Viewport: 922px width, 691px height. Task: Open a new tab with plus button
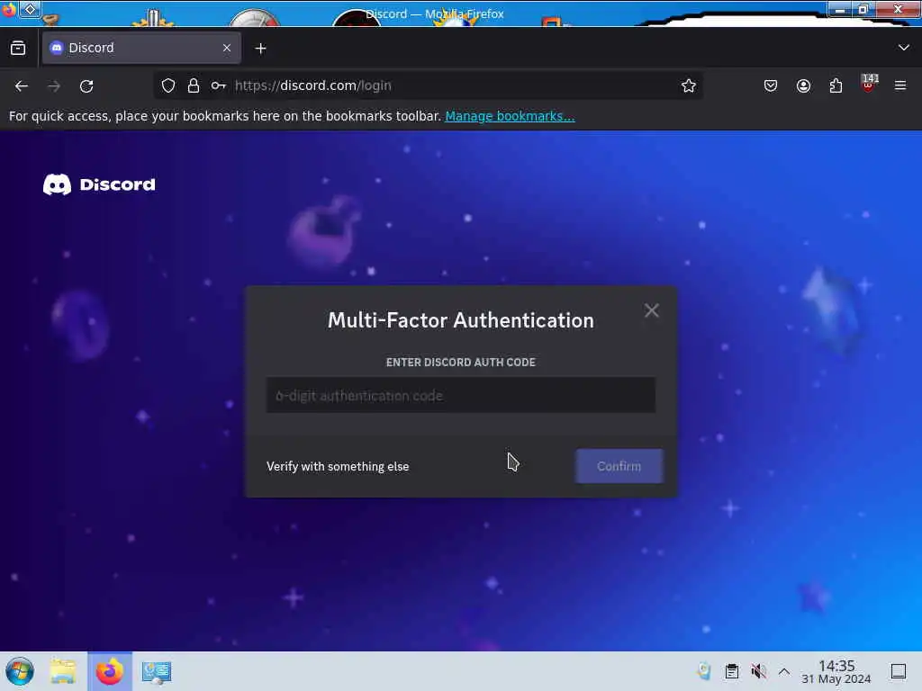[x=260, y=49]
